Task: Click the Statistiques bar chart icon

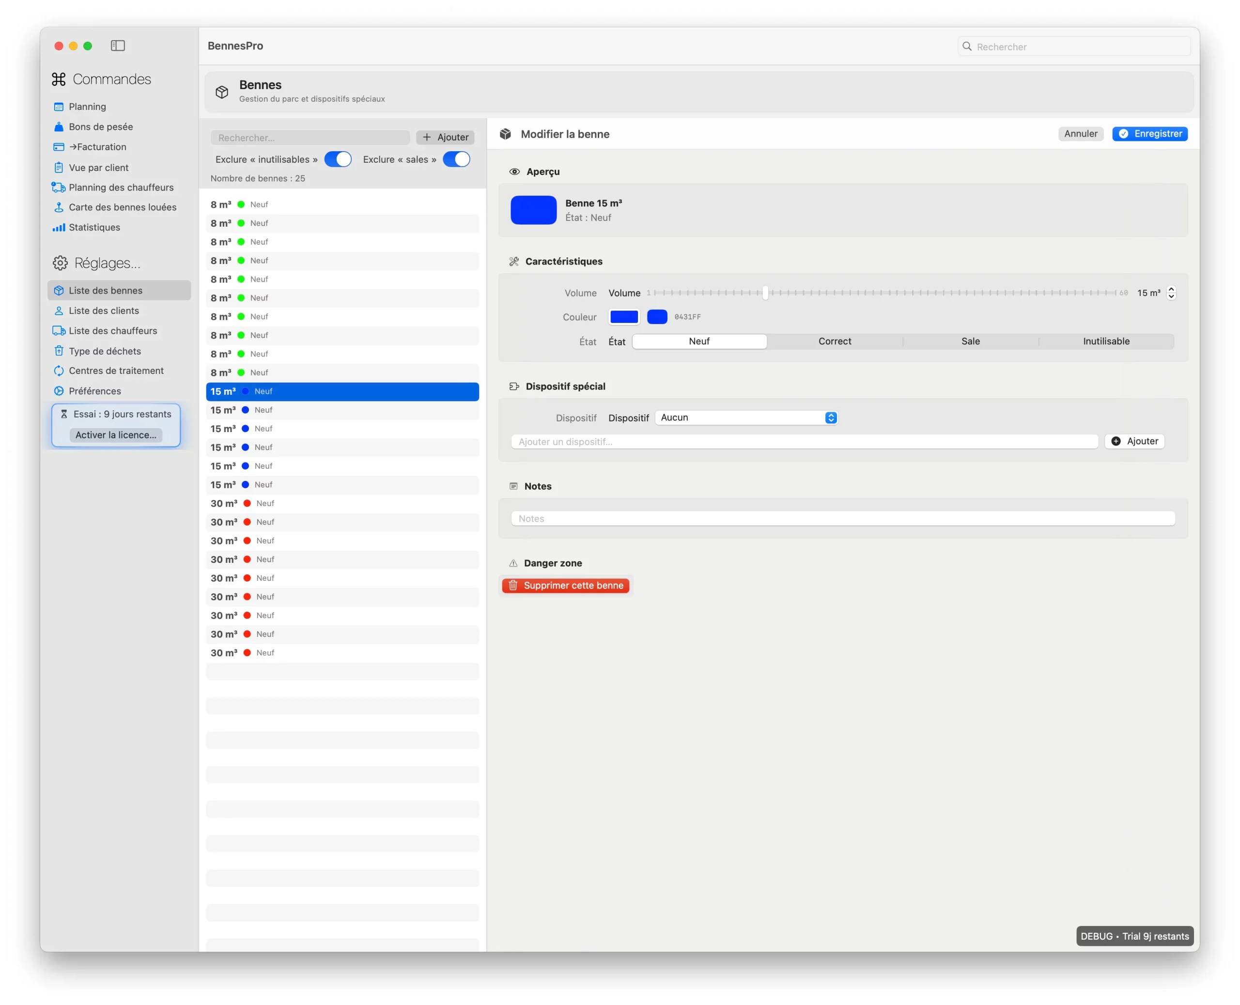Action: click(59, 228)
